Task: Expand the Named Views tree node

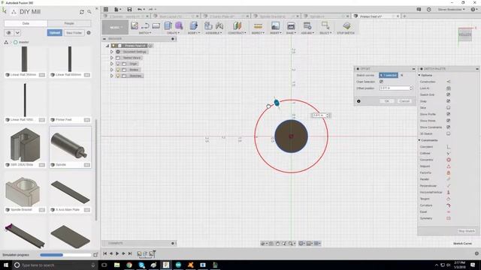Action: pos(112,58)
